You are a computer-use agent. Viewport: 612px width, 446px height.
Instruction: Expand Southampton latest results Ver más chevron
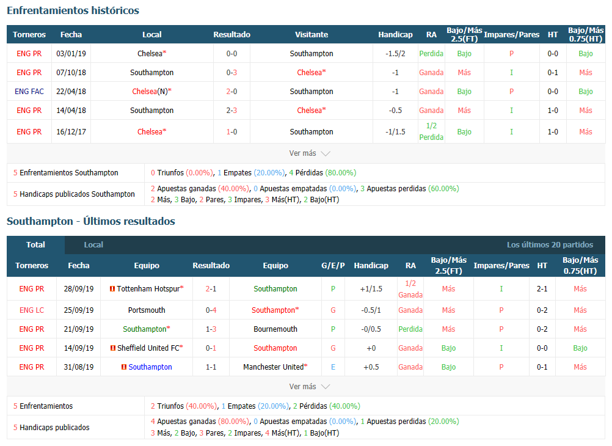[x=325, y=387]
